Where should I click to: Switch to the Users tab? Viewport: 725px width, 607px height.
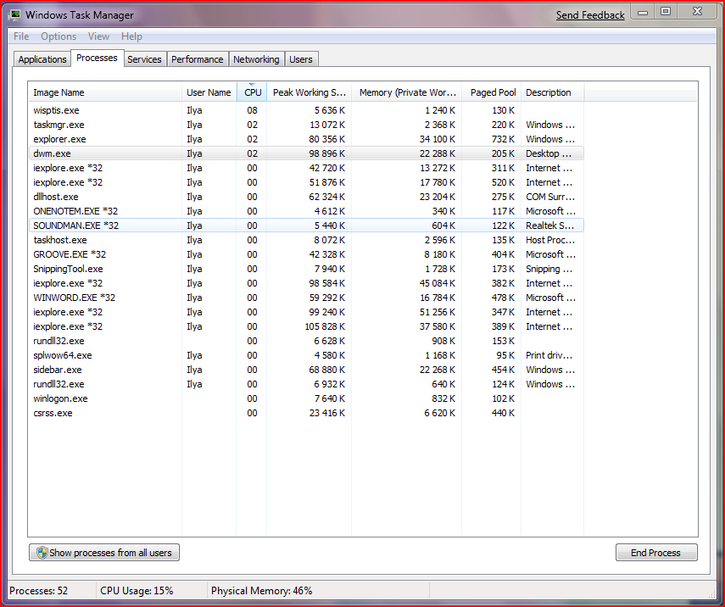pyautogui.click(x=301, y=59)
